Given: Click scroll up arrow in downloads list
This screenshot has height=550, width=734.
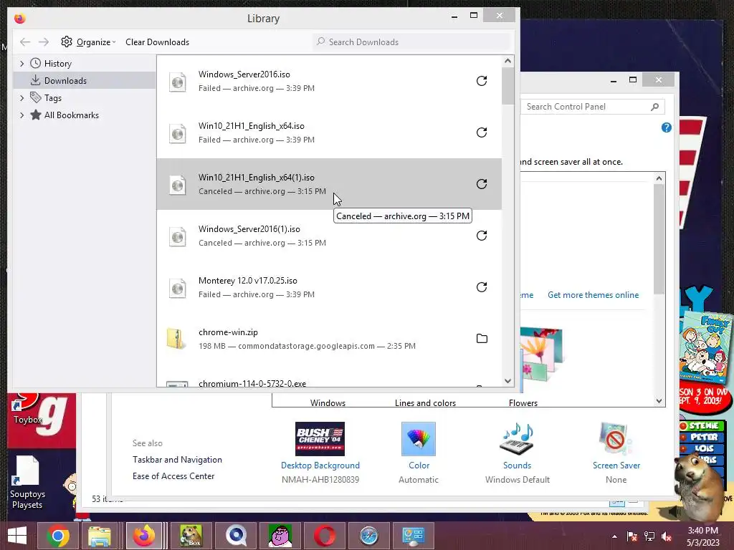Looking at the screenshot, I should [508, 62].
